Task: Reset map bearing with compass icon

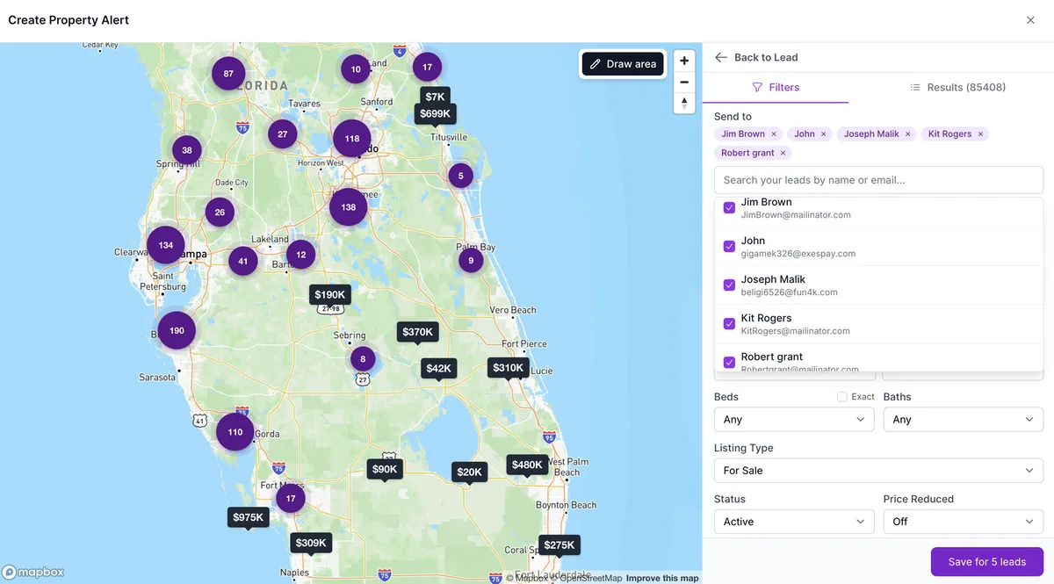Action: (684, 103)
